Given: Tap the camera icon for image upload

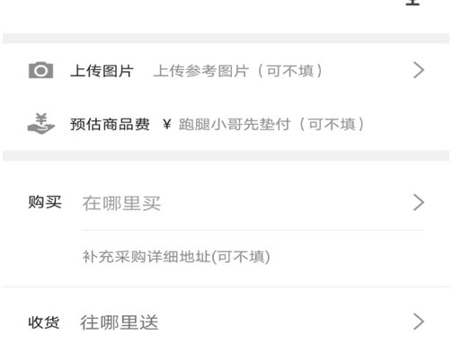Looking at the screenshot, I should point(40,71).
